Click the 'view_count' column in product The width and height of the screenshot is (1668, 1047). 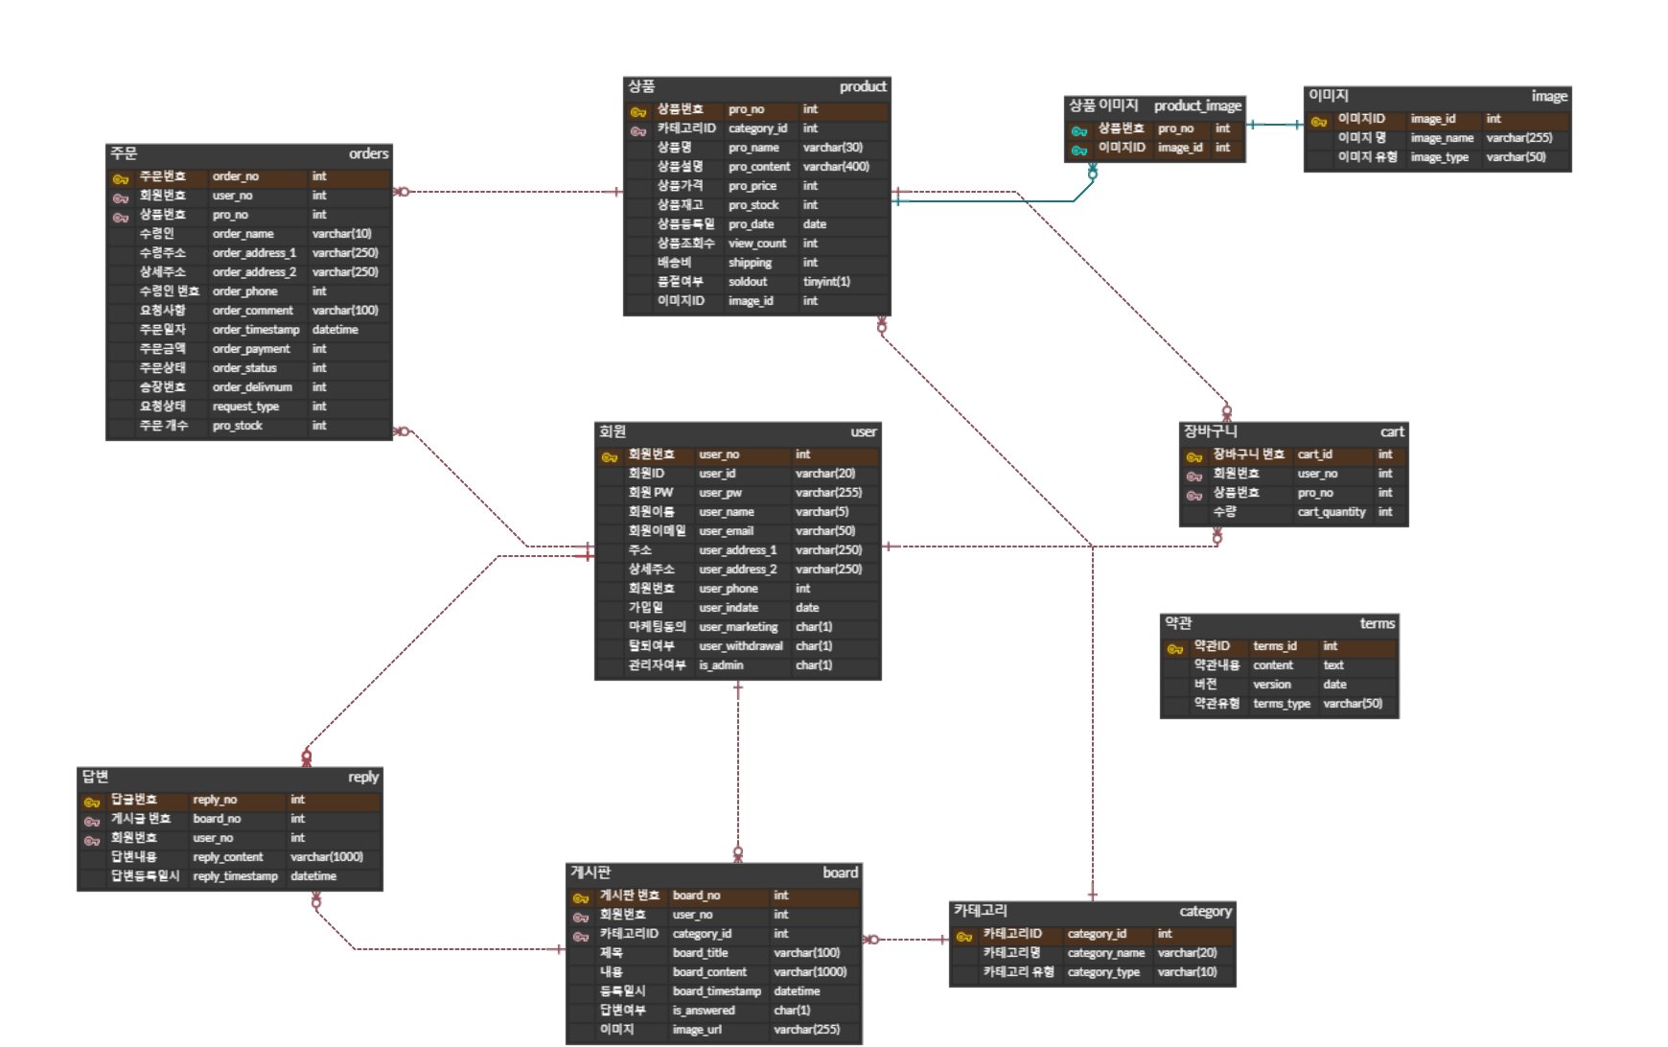click(x=757, y=244)
